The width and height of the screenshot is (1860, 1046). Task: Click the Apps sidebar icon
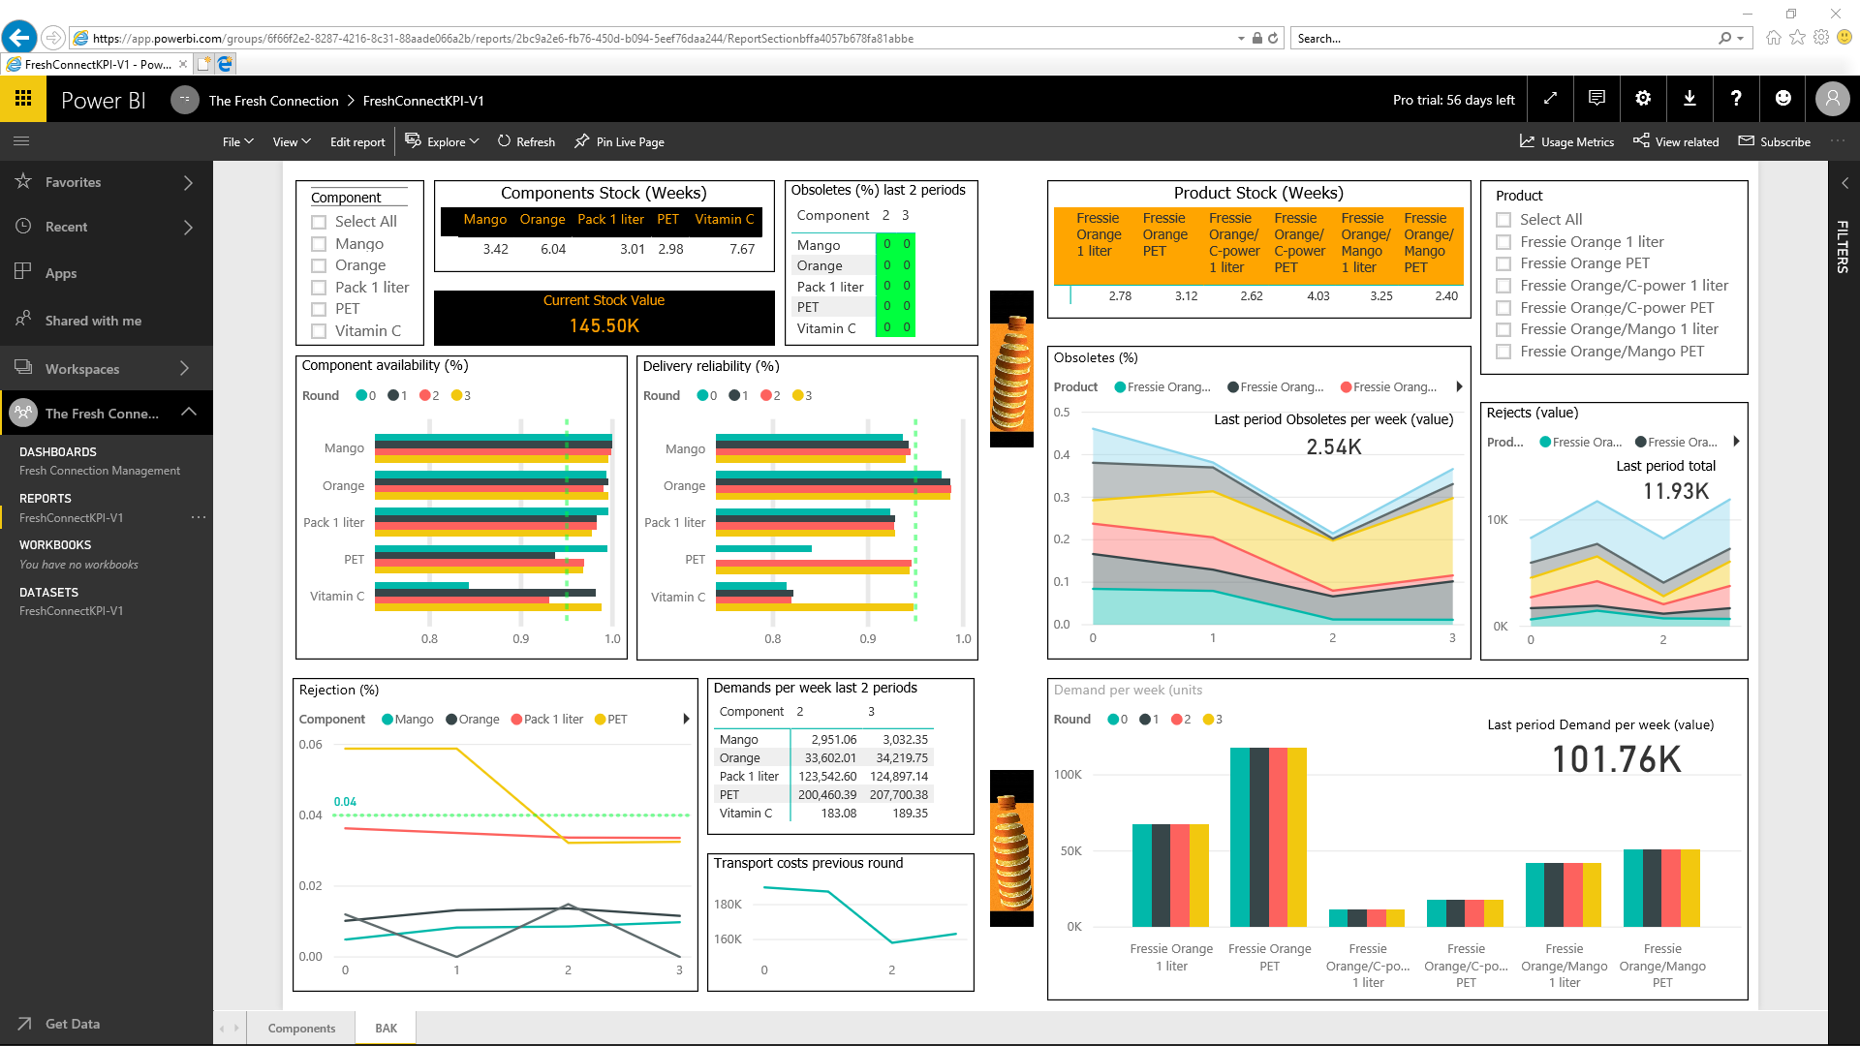23,272
